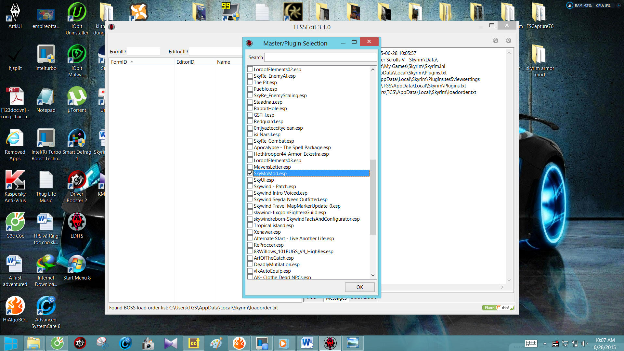This screenshot has width=624, height=351.
Task: Open the IObit Malware desktop icon
Action: (77, 60)
